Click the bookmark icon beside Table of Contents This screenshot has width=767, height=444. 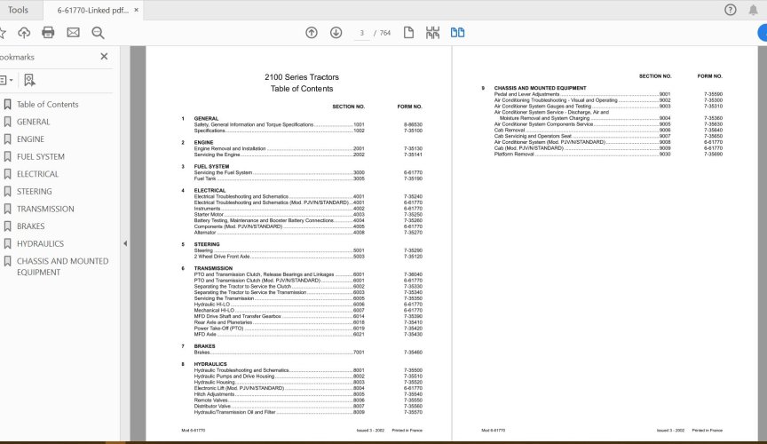point(7,104)
